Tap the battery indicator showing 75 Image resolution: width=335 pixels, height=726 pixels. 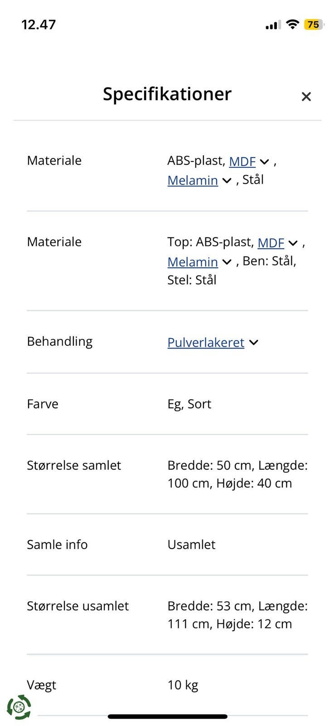click(314, 25)
